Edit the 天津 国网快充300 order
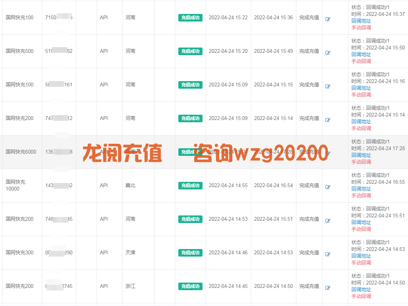Screen dimensions: 408x306 tap(328, 254)
